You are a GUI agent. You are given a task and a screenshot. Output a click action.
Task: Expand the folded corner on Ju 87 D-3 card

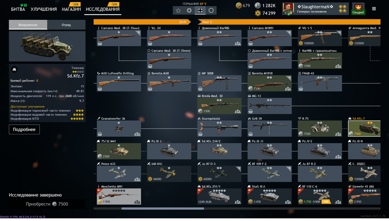point(239,168)
